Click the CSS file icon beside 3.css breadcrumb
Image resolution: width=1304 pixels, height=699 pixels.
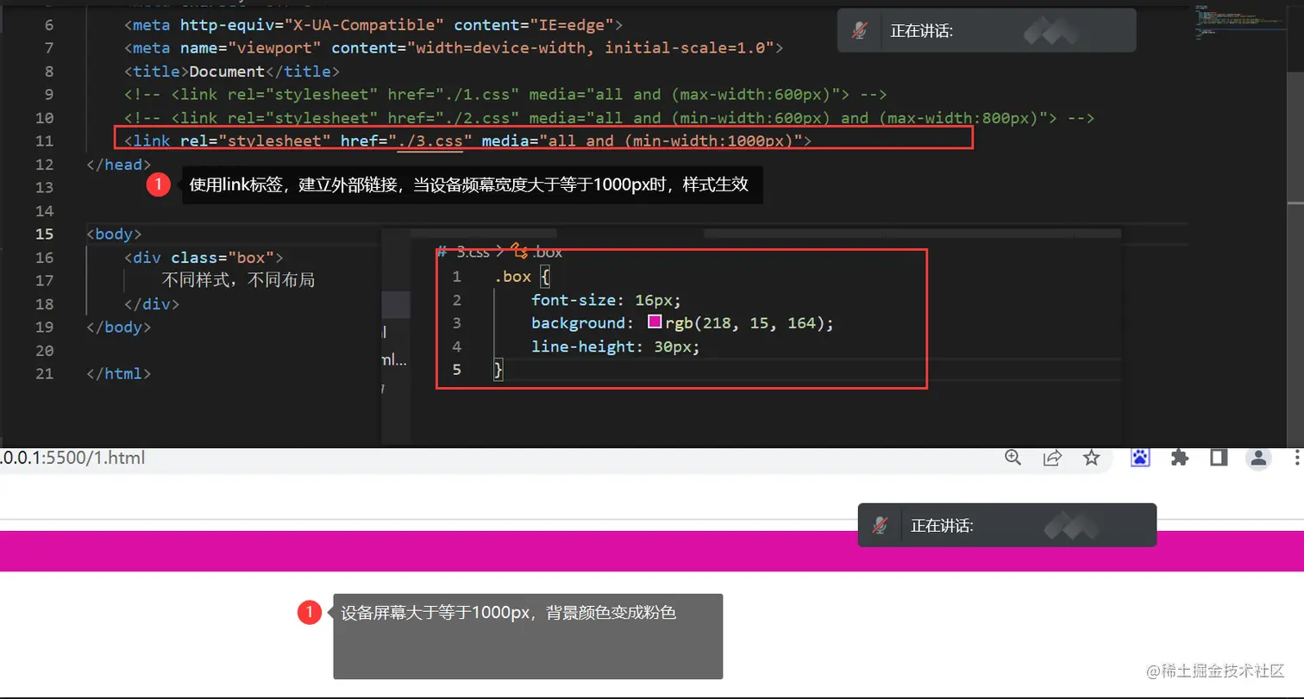coord(442,252)
